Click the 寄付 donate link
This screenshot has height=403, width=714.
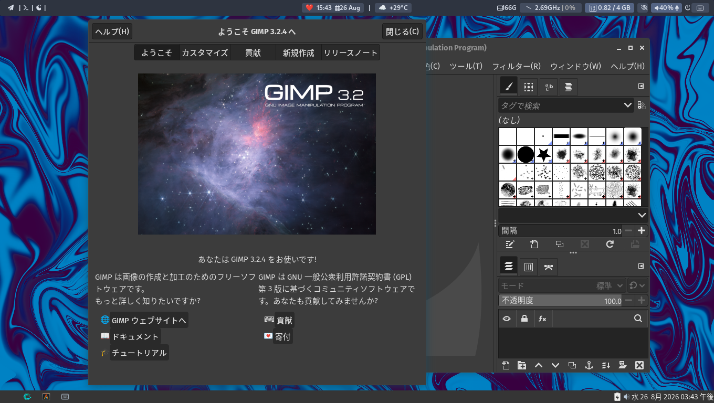click(282, 336)
